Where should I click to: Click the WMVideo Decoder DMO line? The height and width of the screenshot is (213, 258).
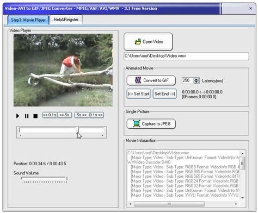click(149, 162)
